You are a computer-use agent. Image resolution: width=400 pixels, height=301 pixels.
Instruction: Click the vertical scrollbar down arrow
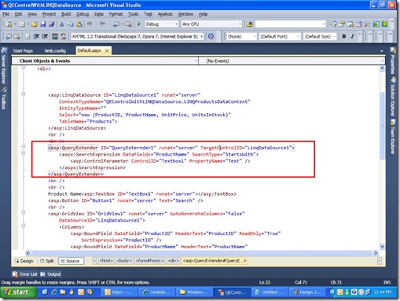(382, 246)
